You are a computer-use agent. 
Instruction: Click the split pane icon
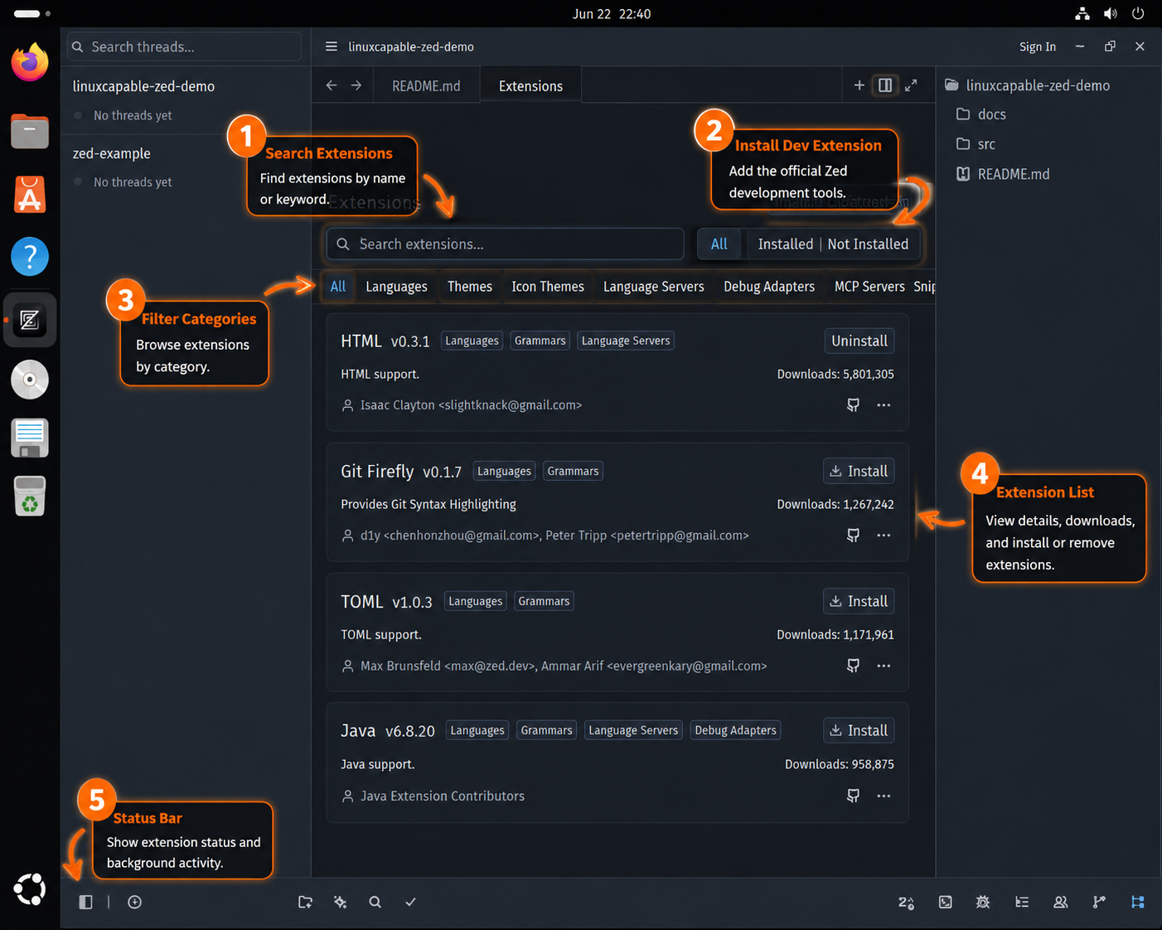pos(885,85)
